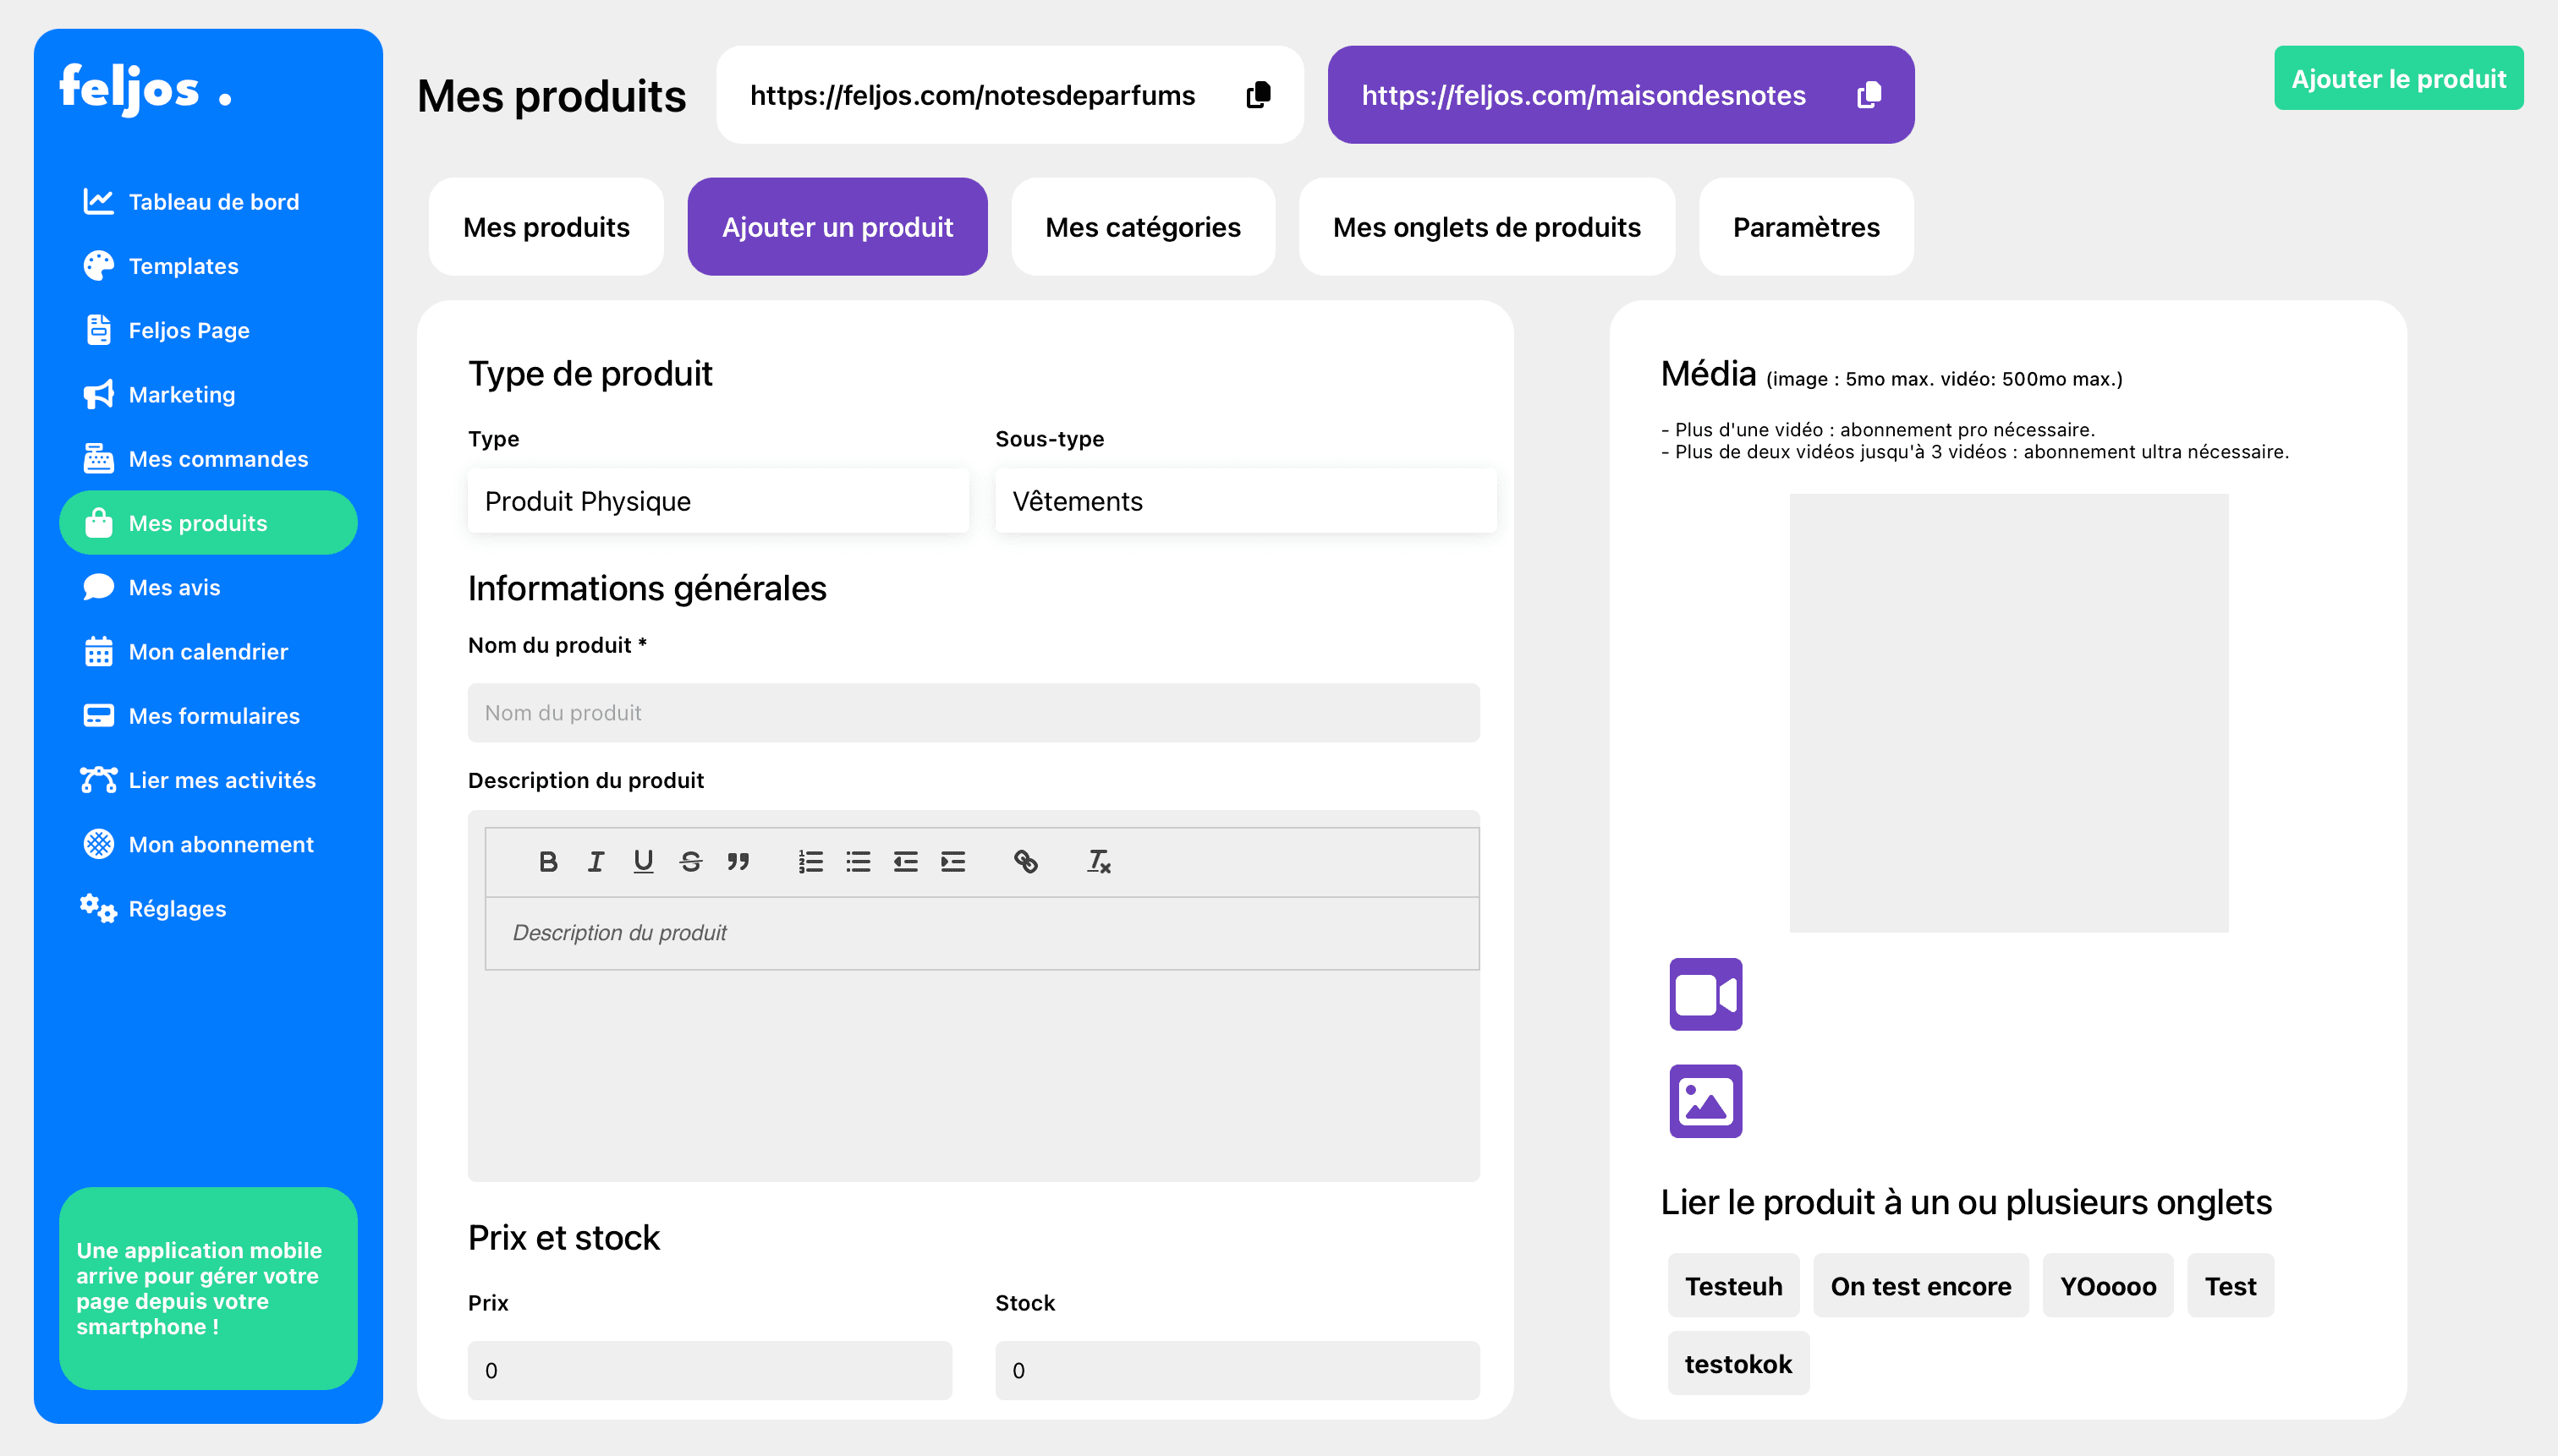This screenshot has height=1456, width=2558.
Task: Select the YOoooo tab tag
Action: click(x=2107, y=1285)
